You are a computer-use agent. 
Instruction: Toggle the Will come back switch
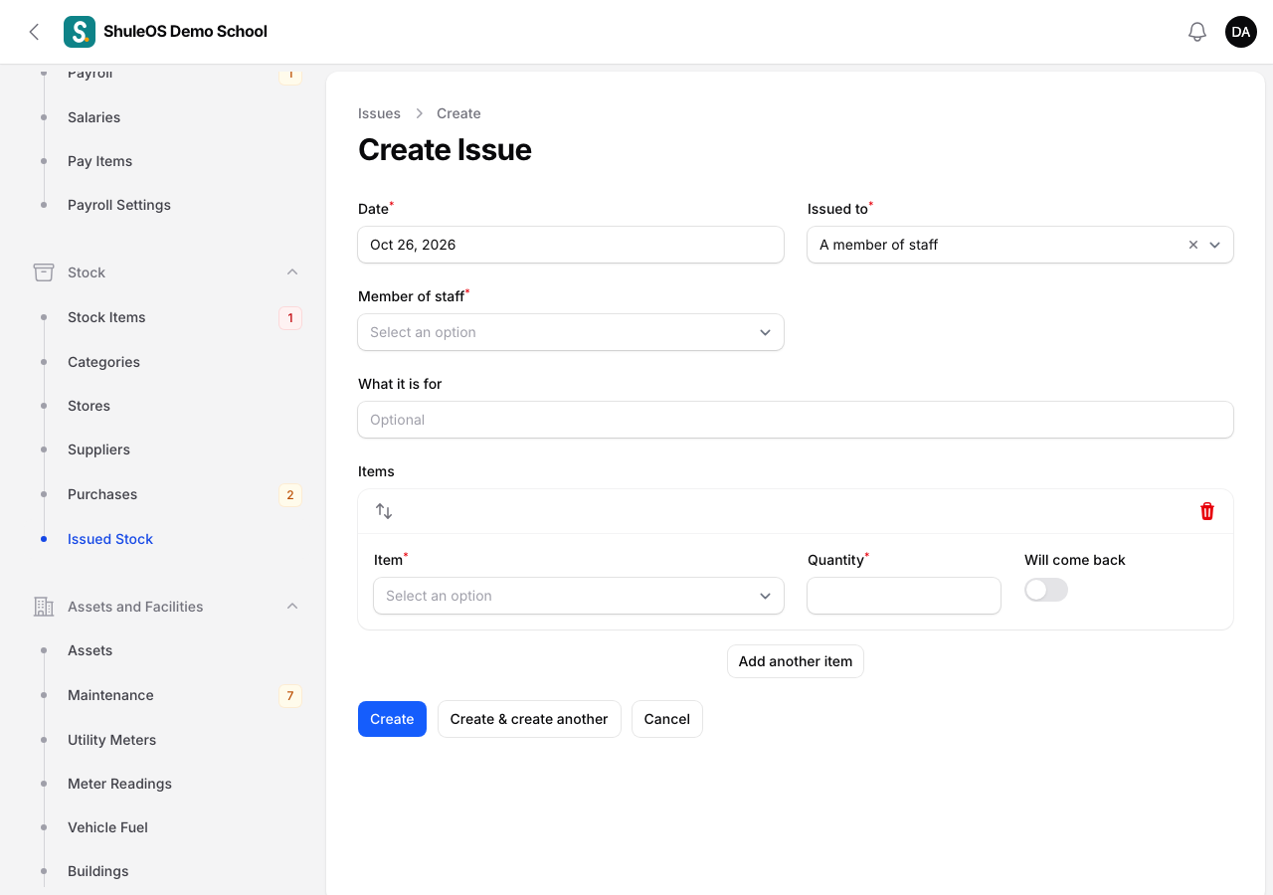coord(1046,590)
